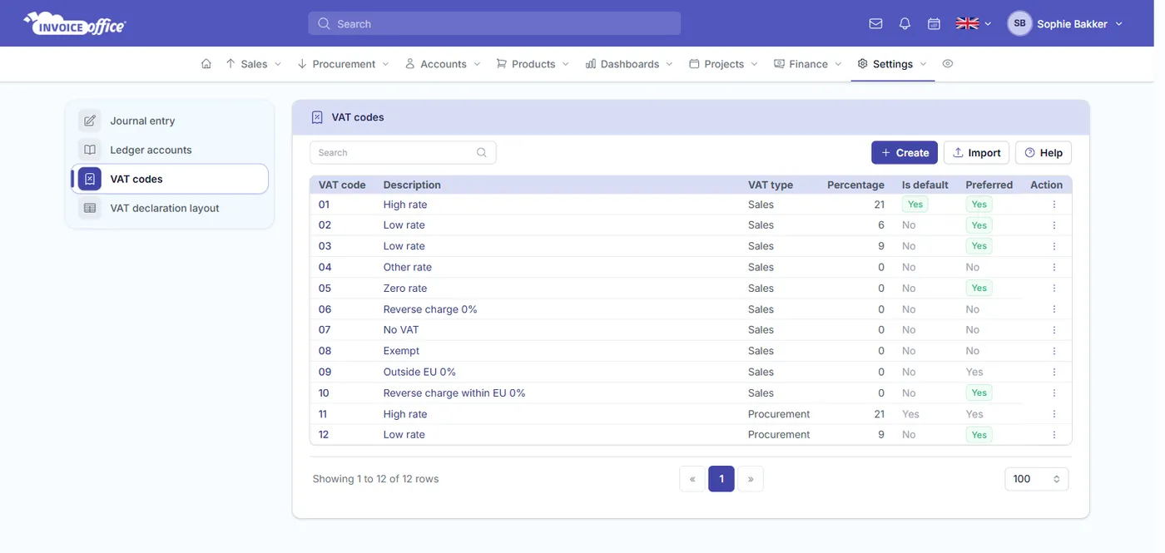
Task: Open the language flag dropdown
Action: [974, 24]
